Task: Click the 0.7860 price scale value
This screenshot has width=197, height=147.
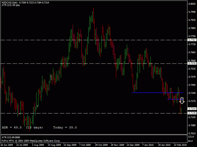Action: click(192, 28)
